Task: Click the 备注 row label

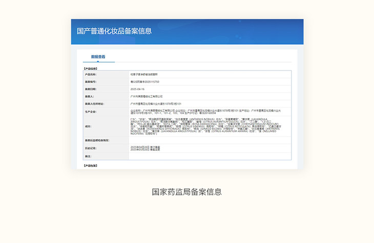Action: pyautogui.click(x=88, y=156)
